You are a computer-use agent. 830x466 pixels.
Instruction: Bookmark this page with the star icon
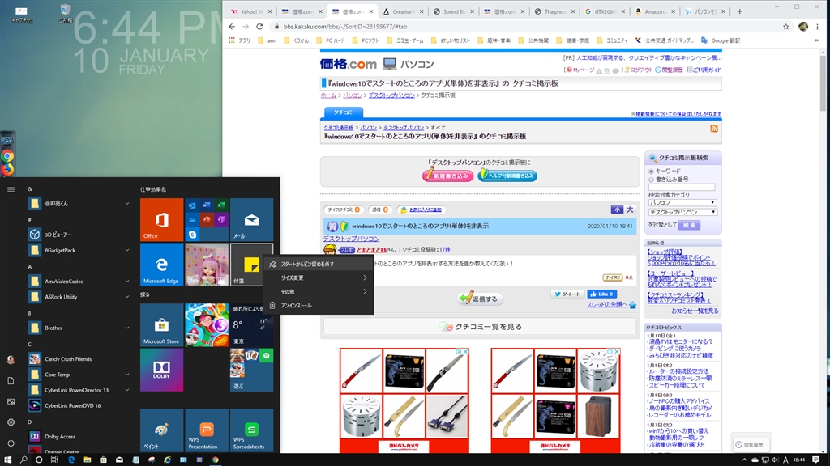pos(786,27)
